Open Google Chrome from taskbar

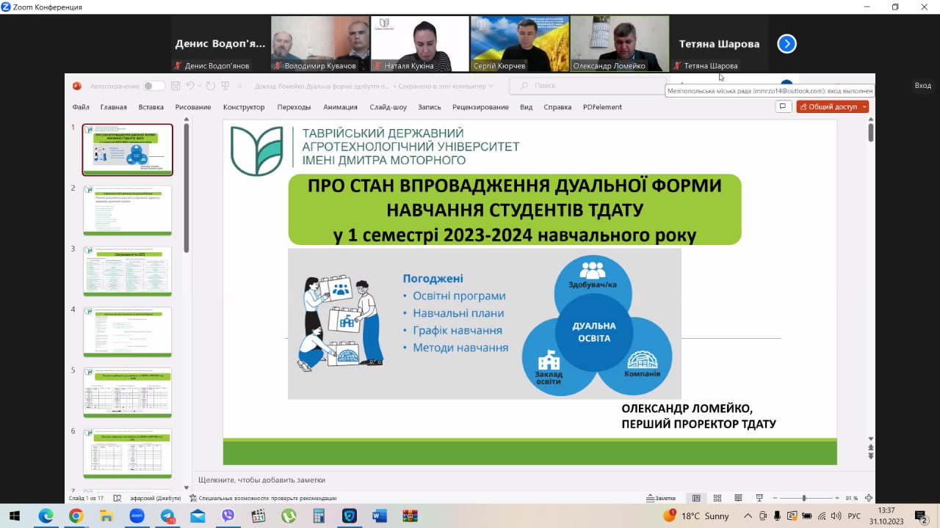[x=76, y=516]
